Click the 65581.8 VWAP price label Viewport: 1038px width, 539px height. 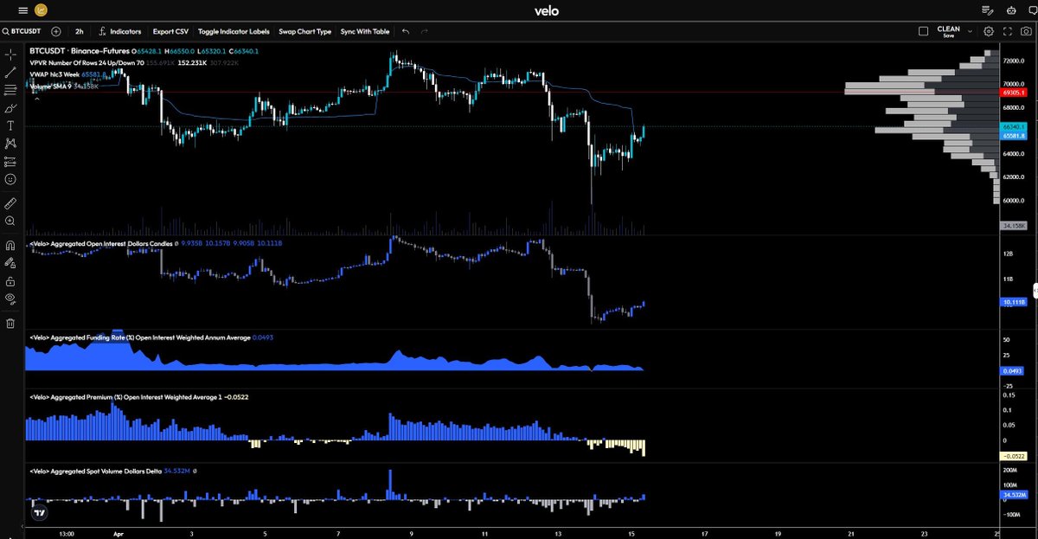[1014, 136]
